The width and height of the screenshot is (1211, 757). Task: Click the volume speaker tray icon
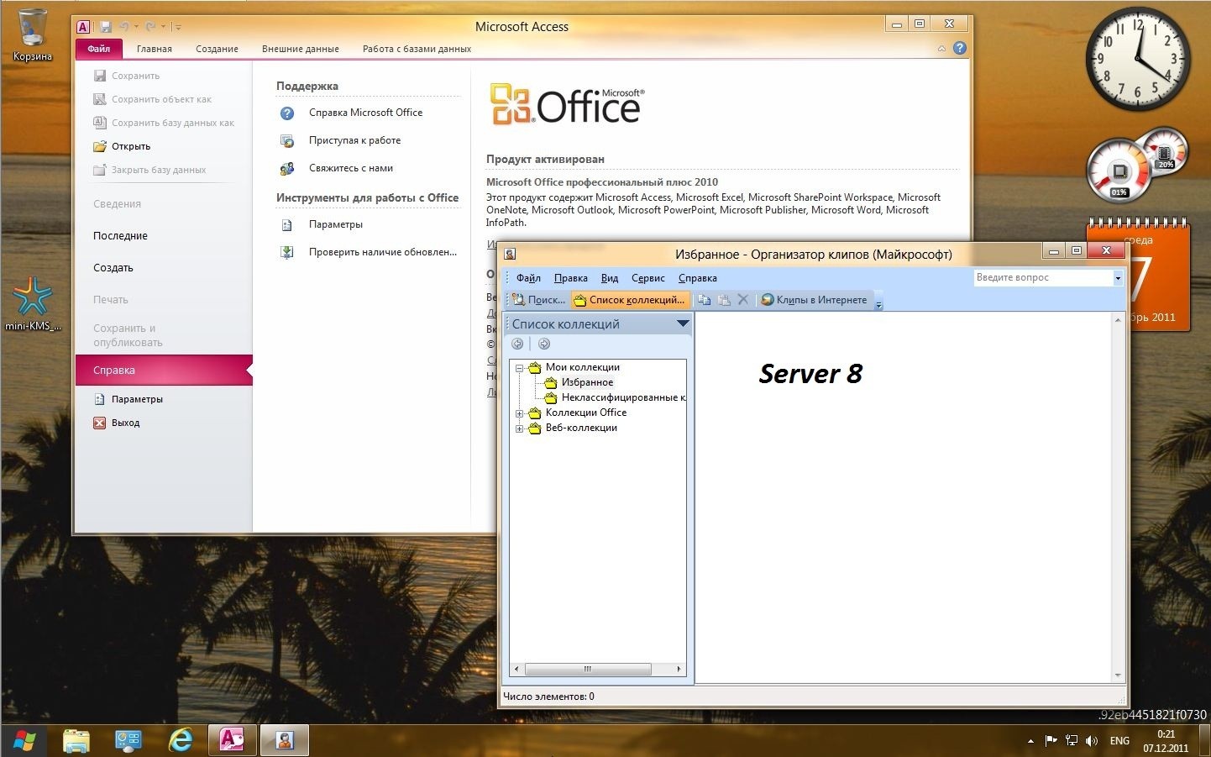point(1092,740)
